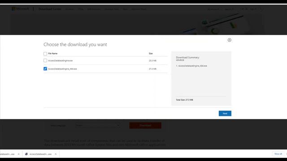The width and height of the screenshot is (287, 161).
Task: Open the second AccessDatabaseEn...exe download in the shelf
Action: click(40, 154)
